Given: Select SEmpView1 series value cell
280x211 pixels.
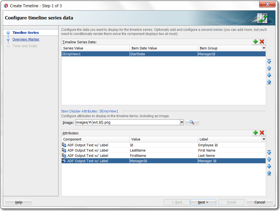Looking at the screenshot, I should [x=95, y=54].
